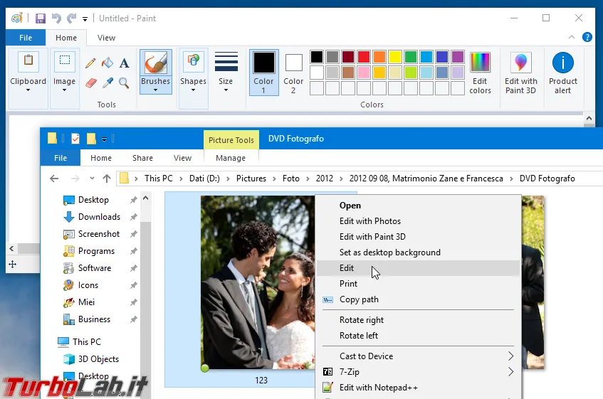Open the Brushes dropdown arrow
Screen dimensions: 603x399
pos(155,90)
